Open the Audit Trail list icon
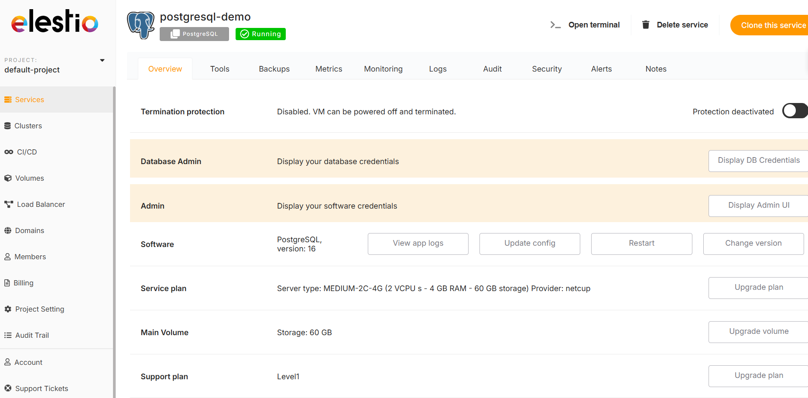The image size is (808, 398). tap(8, 335)
